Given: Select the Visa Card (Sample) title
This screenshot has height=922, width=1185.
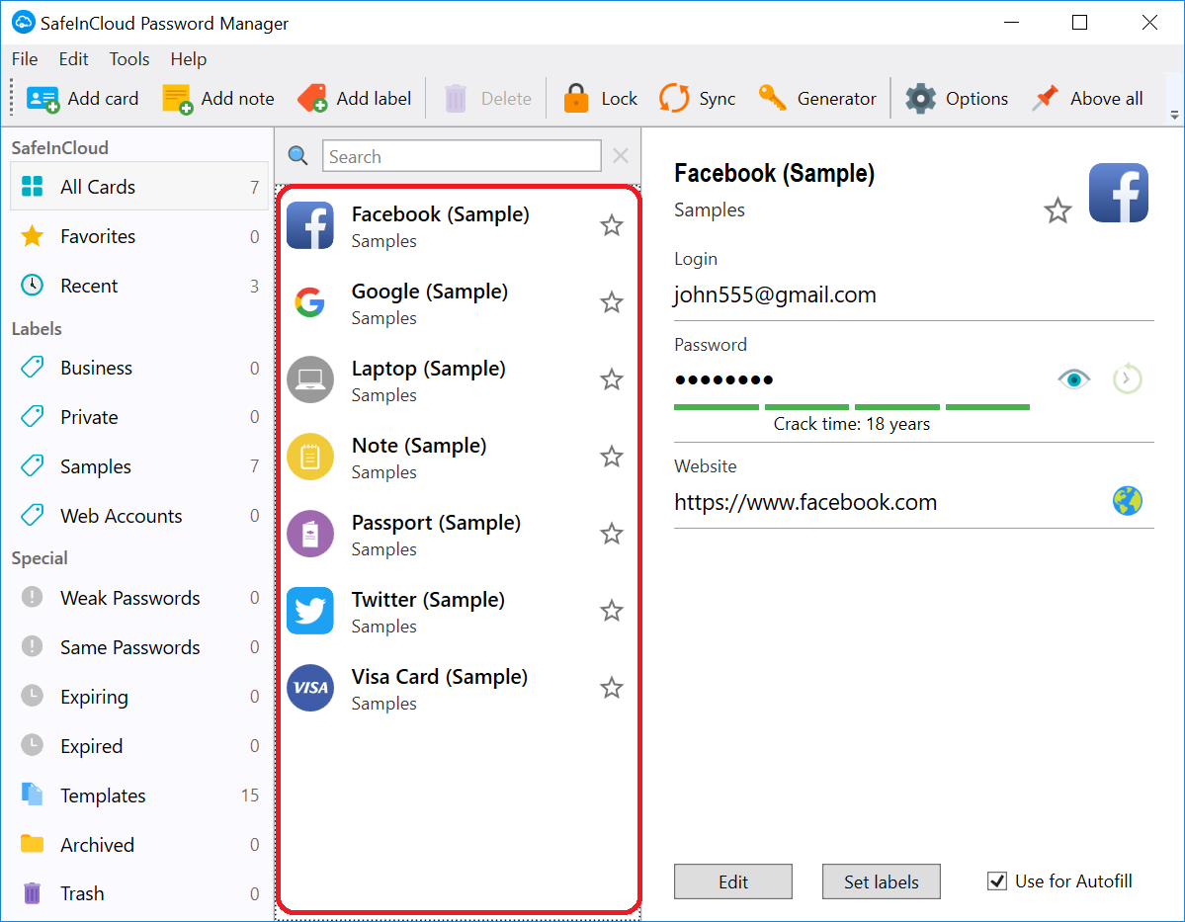Looking at the screenshot, I should [x=439, y=677].
